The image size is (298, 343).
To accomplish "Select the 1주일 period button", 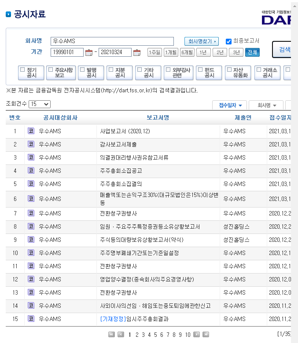I will click(155, 52).
